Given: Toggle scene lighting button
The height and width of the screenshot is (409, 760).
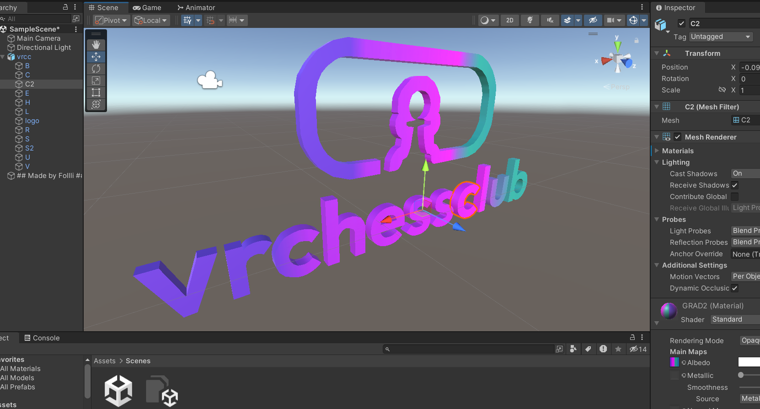Looking at the screenshot, I should (x=530, y=20).
